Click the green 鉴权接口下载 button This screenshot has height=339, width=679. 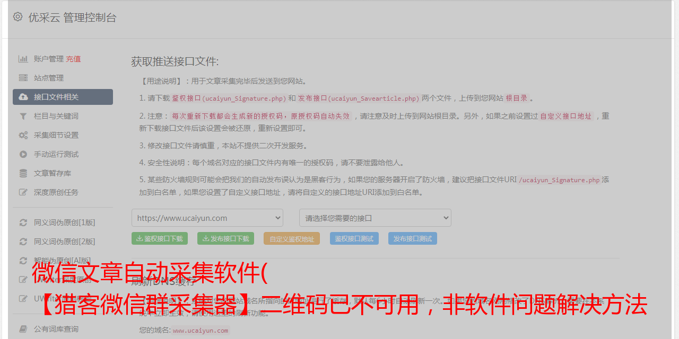160,238
